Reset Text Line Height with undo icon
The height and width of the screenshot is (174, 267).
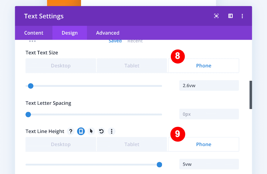click(101, 131)
